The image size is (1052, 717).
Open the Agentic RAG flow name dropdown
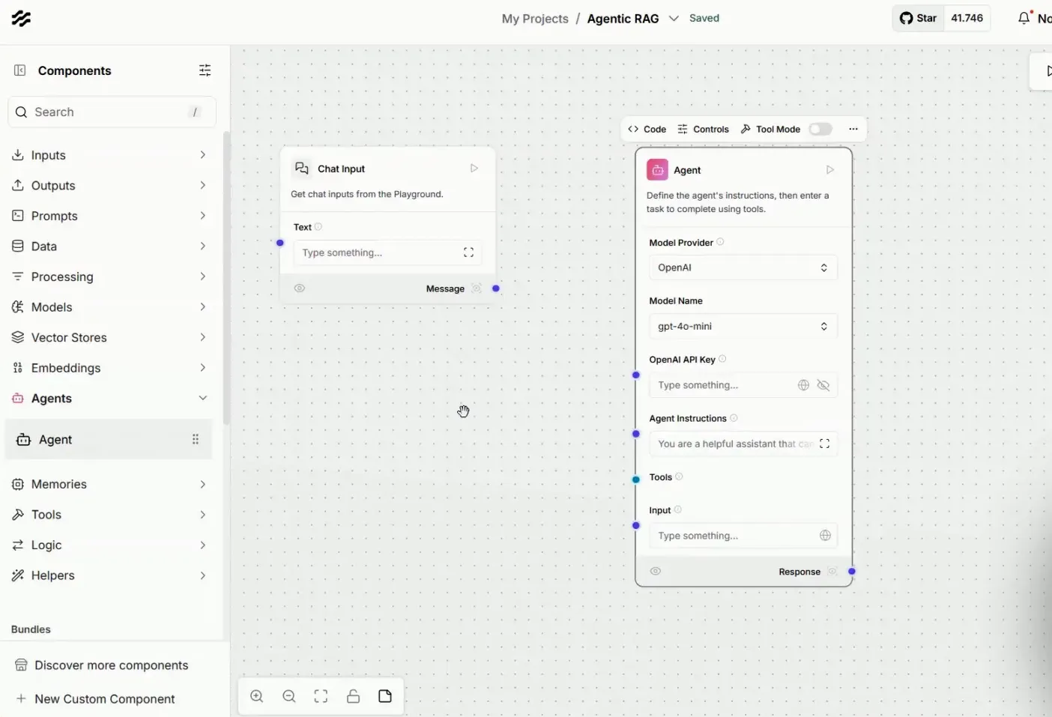pos(674,19)
